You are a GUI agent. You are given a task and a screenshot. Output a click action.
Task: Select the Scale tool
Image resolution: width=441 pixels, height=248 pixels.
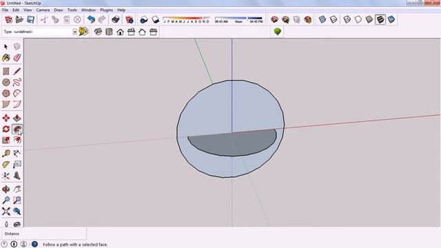coord(6,140)
